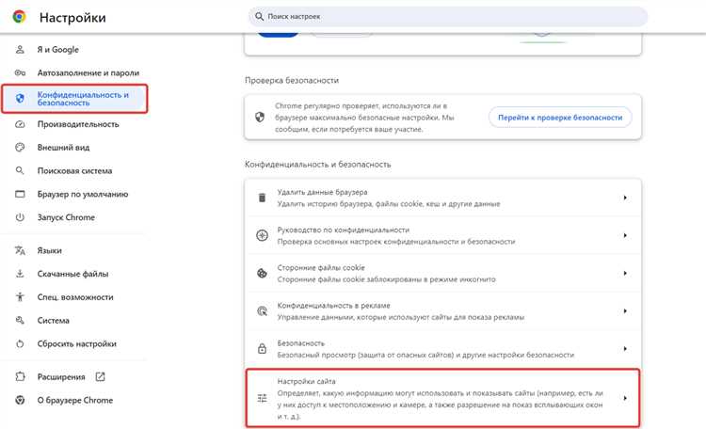Image resolution: width=706 pixels, height=429 pixels.
Task: Expand Удалить данные браузера using its arrow
Action: tap(625, 198)
